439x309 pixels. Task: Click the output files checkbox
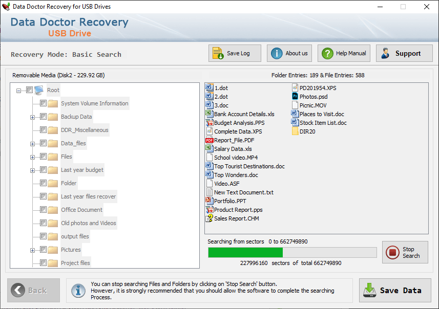[x=43, y=236]
